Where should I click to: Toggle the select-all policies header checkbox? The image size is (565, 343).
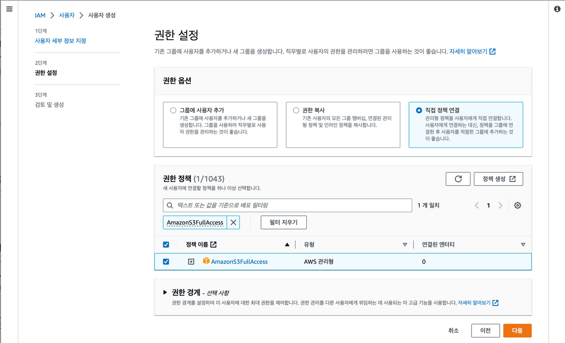coord(166,245)
